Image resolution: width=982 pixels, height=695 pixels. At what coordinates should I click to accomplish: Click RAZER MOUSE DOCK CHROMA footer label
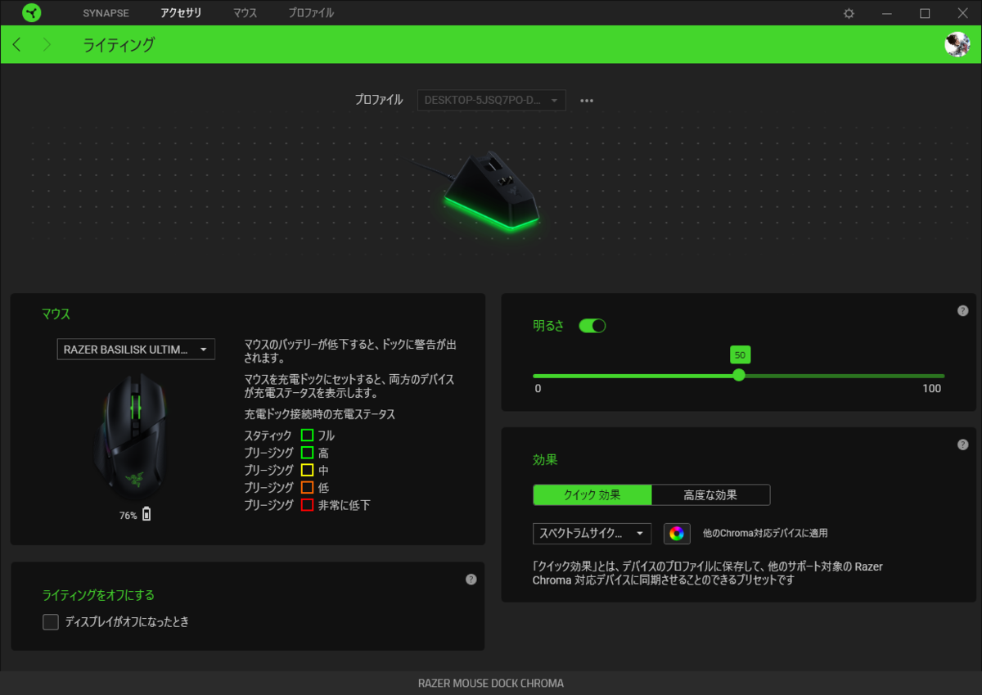tap(491, 683)
